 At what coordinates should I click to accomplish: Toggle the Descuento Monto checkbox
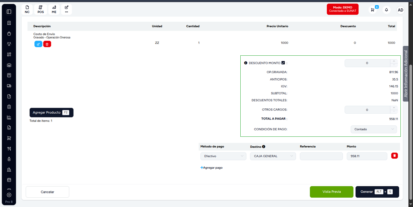(x=283, y=63)
